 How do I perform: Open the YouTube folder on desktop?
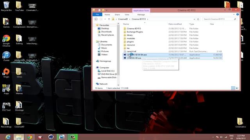click(19, 6)
